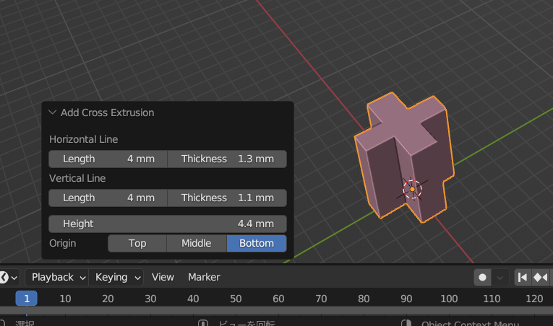This screenshot has width=553, height=326.
Task: Set Origin to Bottom
Action: 257,243
